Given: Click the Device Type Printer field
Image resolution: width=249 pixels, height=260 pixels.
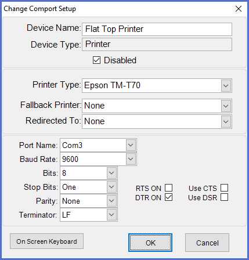Looking at the screenshot, I should [x=157, y=45].
